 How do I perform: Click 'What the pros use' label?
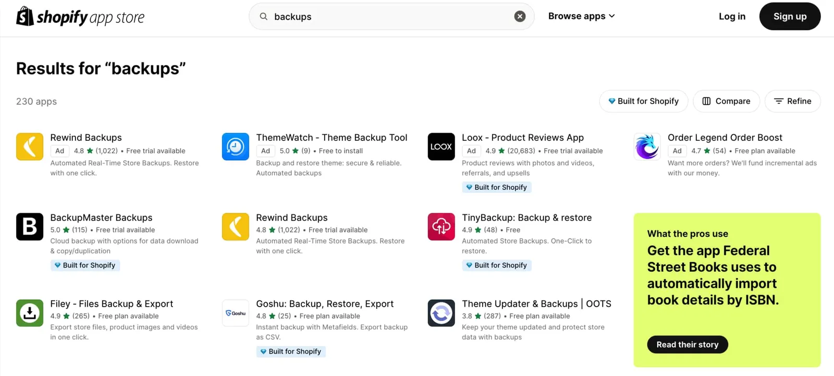click(688, 234)
